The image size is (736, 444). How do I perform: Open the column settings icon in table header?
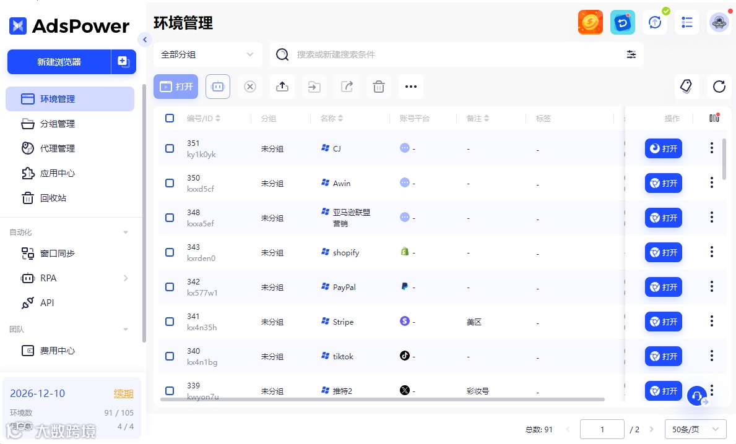pyautogui.click(x=714, y=118)
